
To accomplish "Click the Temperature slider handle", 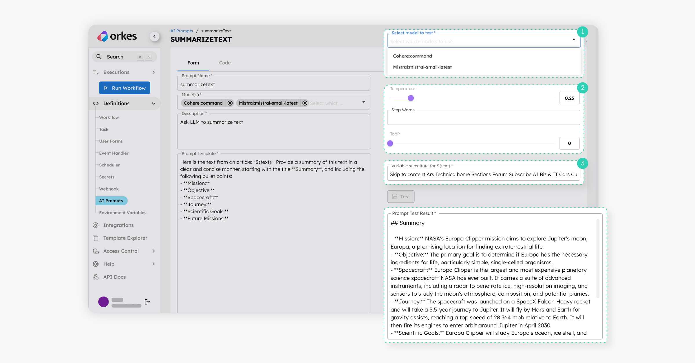I will (x=411, y=98).
